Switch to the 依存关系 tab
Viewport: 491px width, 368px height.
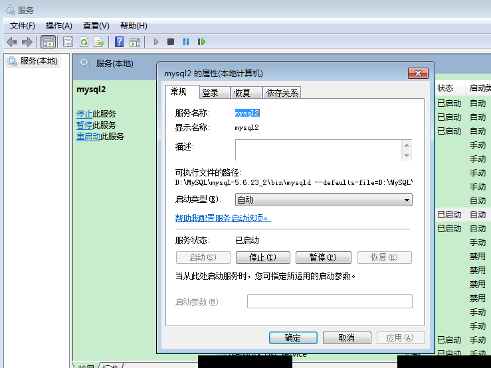(282, 93)
